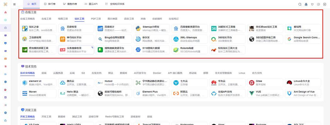Click the Google Search Console G icon
The width and height of the screenshot is (330, 125).
pyautogui.click(x=289, y=39)
